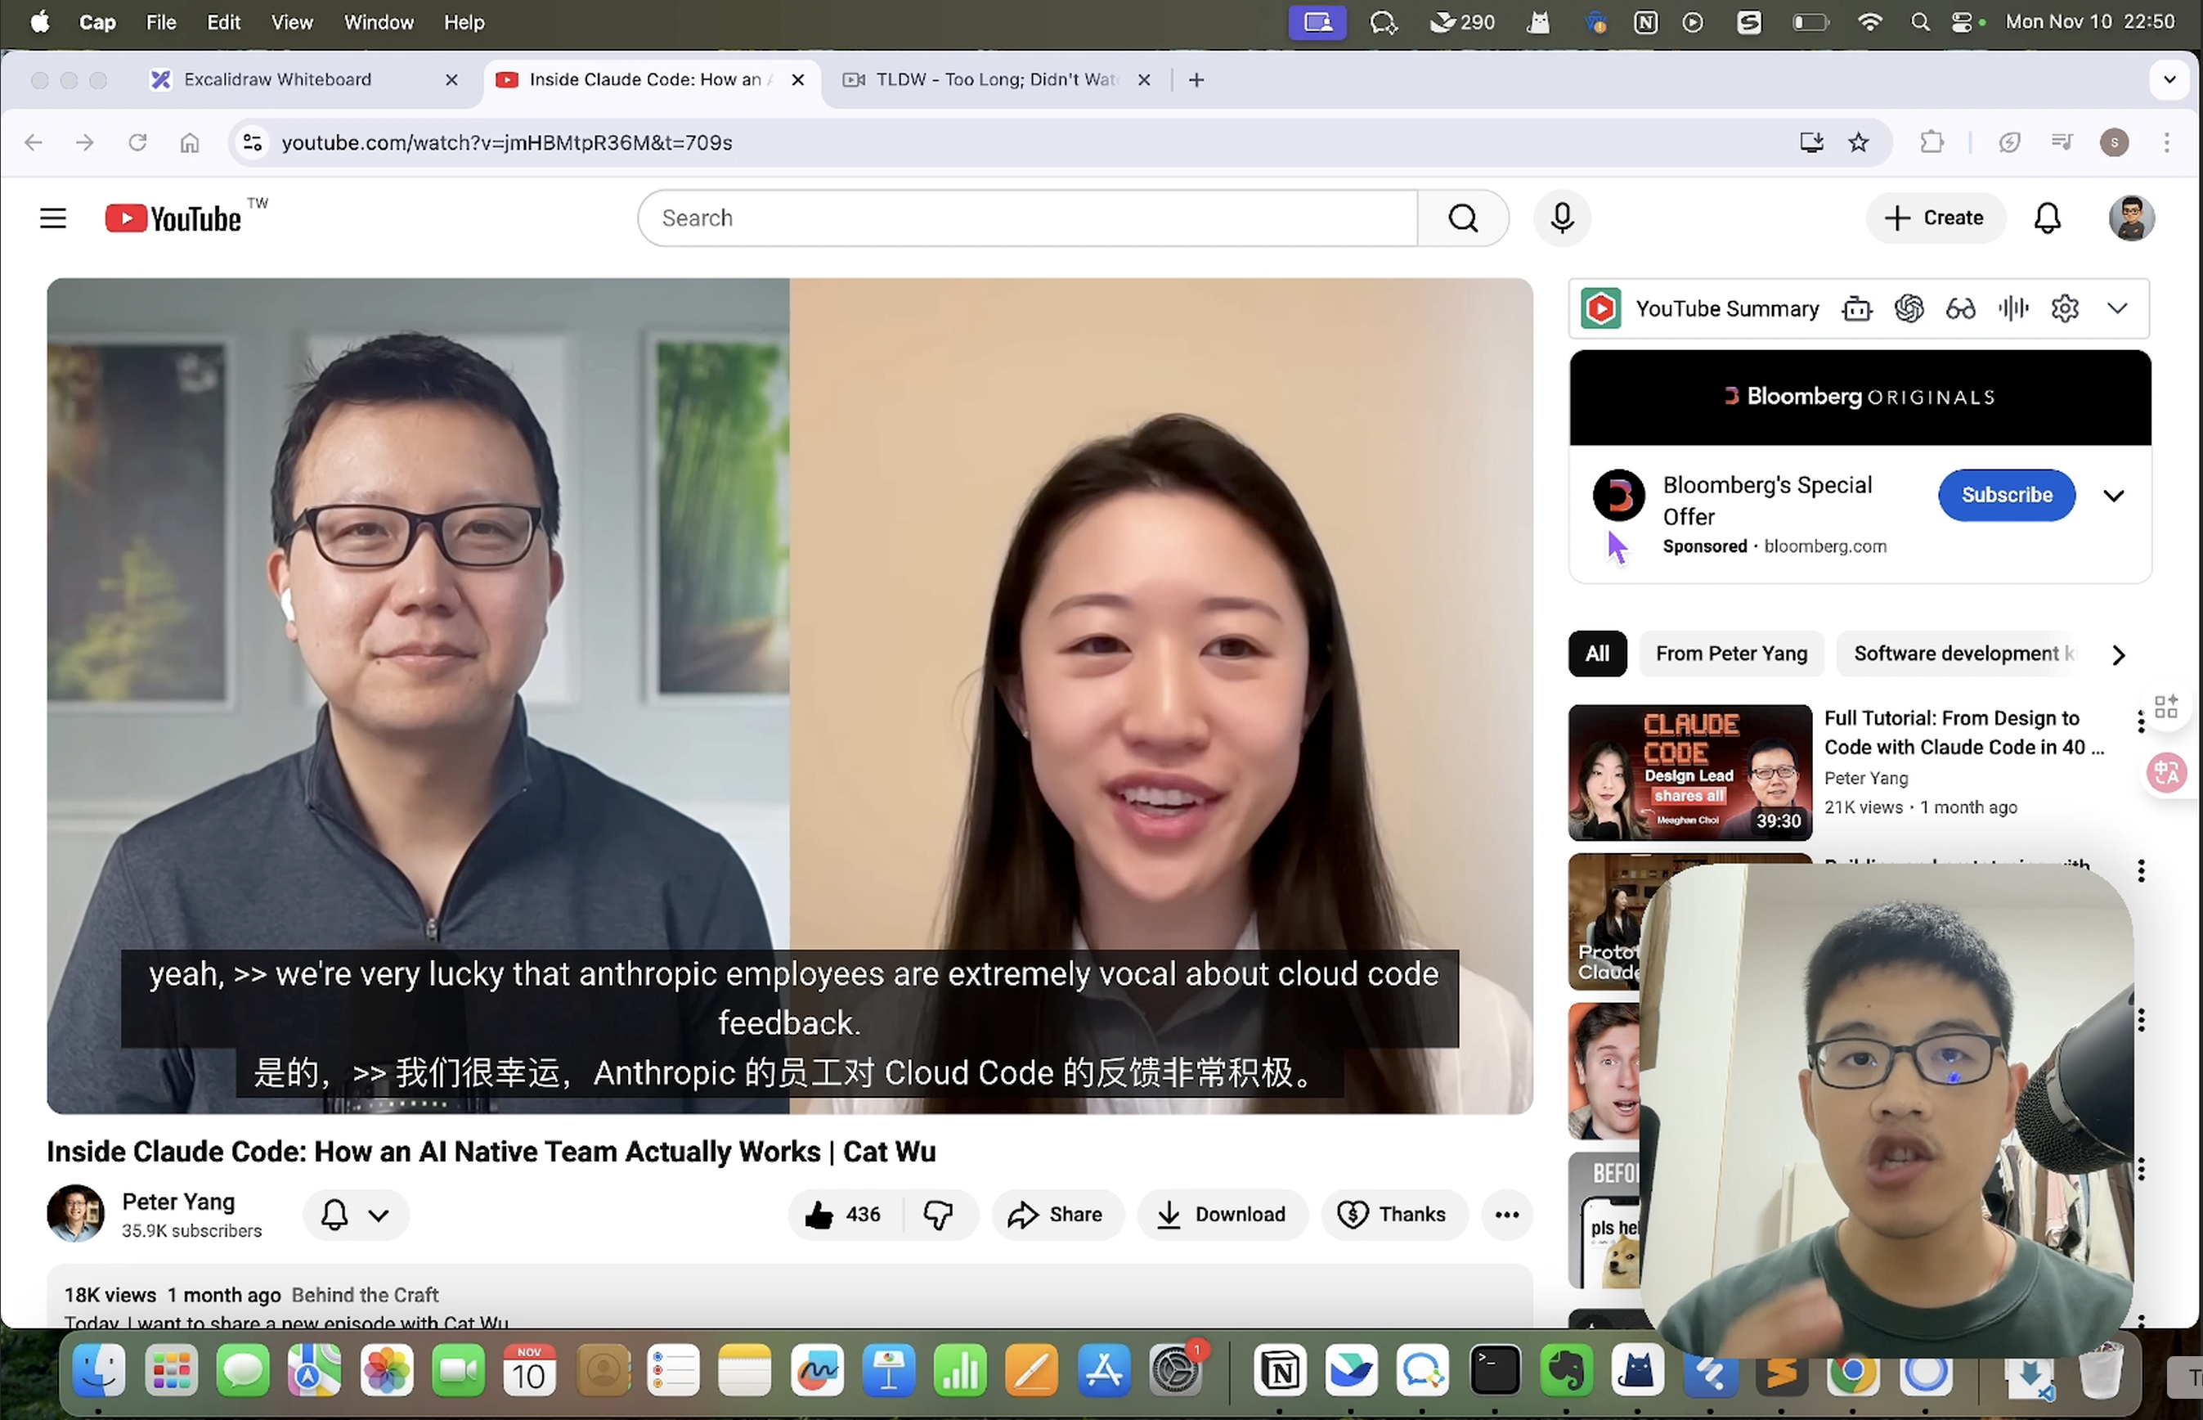Bookmark this page with the star icon

(1858, 142)
